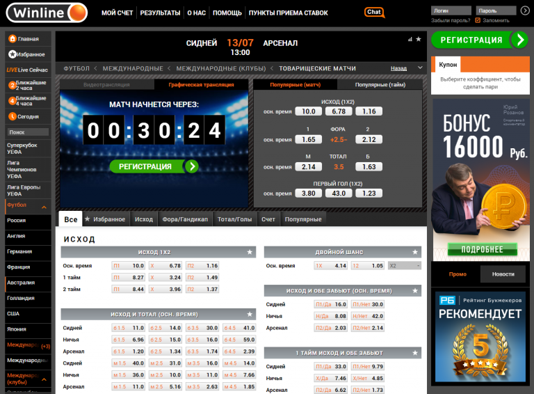Click the login arrow icon beside Пароль

click(x=526, y=10)
